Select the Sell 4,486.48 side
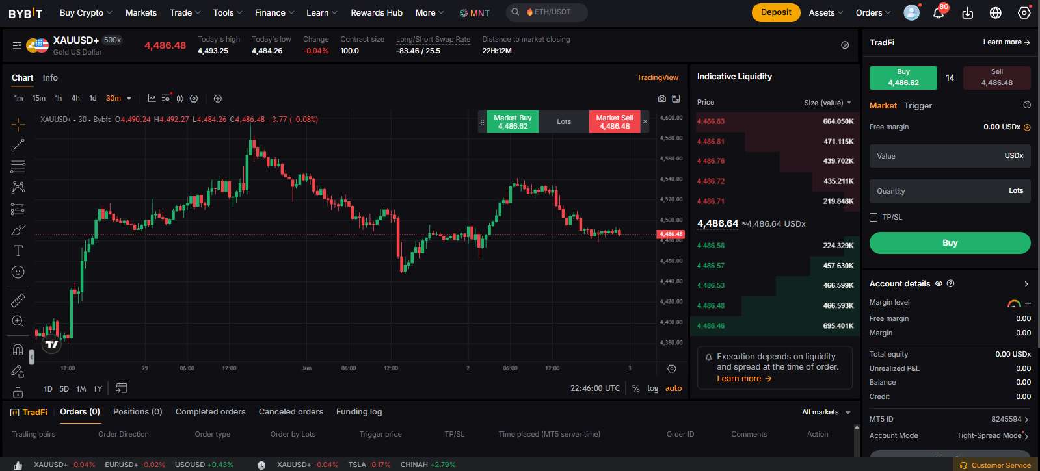 (996, 77)
